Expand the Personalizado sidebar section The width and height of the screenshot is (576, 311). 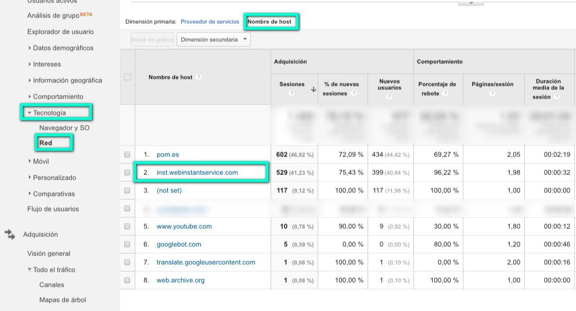(52, 177)
